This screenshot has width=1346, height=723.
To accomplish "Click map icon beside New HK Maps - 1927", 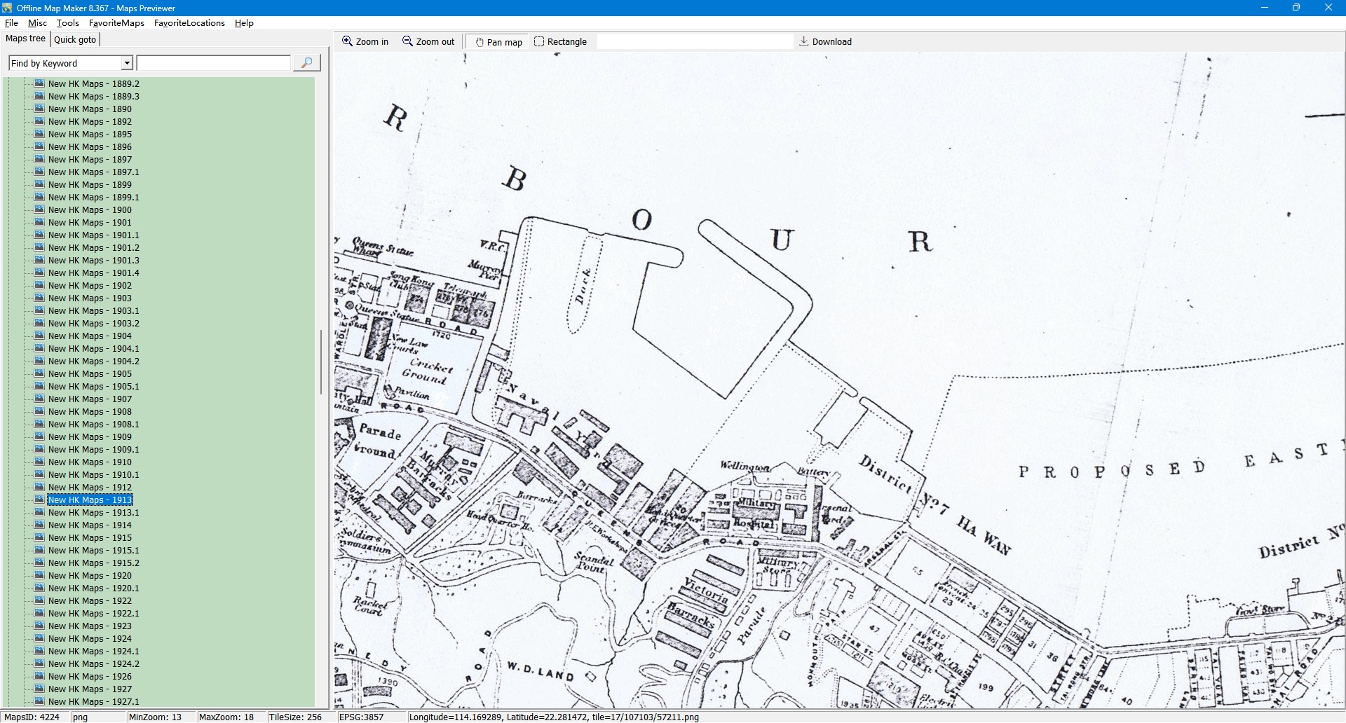I will 40,689.
